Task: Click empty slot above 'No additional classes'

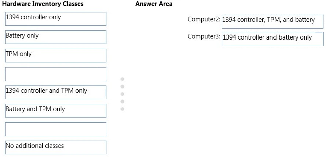Action: point(56,129)
